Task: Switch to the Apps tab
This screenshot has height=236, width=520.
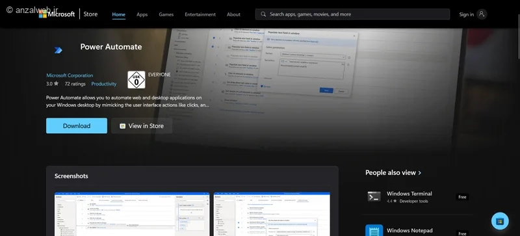Action: (x=142, y=14)
